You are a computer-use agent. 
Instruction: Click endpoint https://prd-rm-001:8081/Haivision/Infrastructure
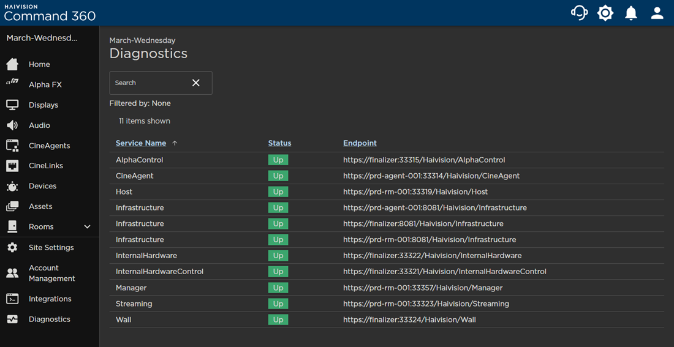[x=430, y=240]
